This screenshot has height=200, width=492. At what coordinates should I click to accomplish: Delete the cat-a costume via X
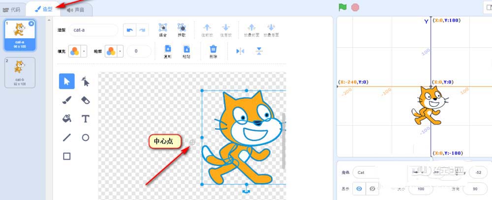[31, 24]
